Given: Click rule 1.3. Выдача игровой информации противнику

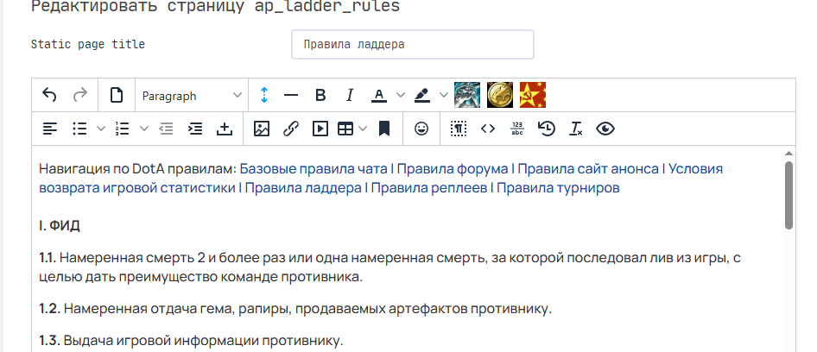Looking at the screenshot, I should pyautogui.click(x=191, y=341).
